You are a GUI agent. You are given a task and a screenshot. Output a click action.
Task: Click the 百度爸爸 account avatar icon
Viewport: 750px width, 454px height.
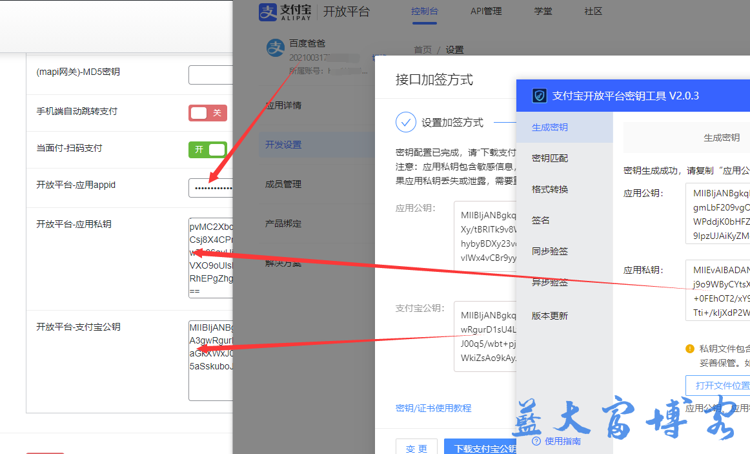pyautogui.click(x=276, y=48)
